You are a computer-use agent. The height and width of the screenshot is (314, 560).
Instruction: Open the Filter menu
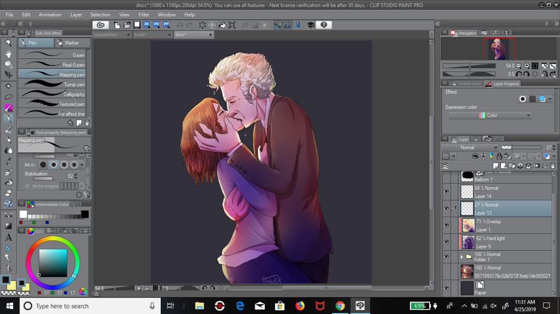(x=144, y=15)
